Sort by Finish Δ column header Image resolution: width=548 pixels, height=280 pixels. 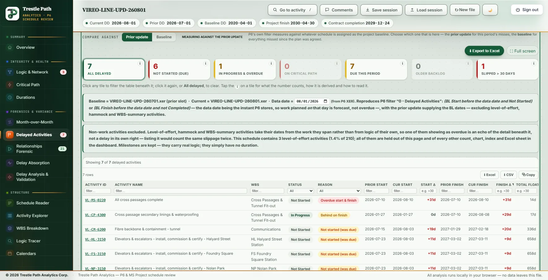point(504,185)
